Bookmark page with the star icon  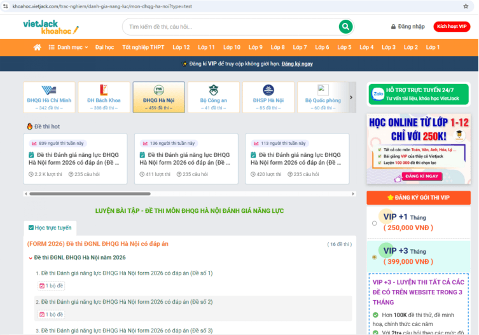click(x=466, y=6)
